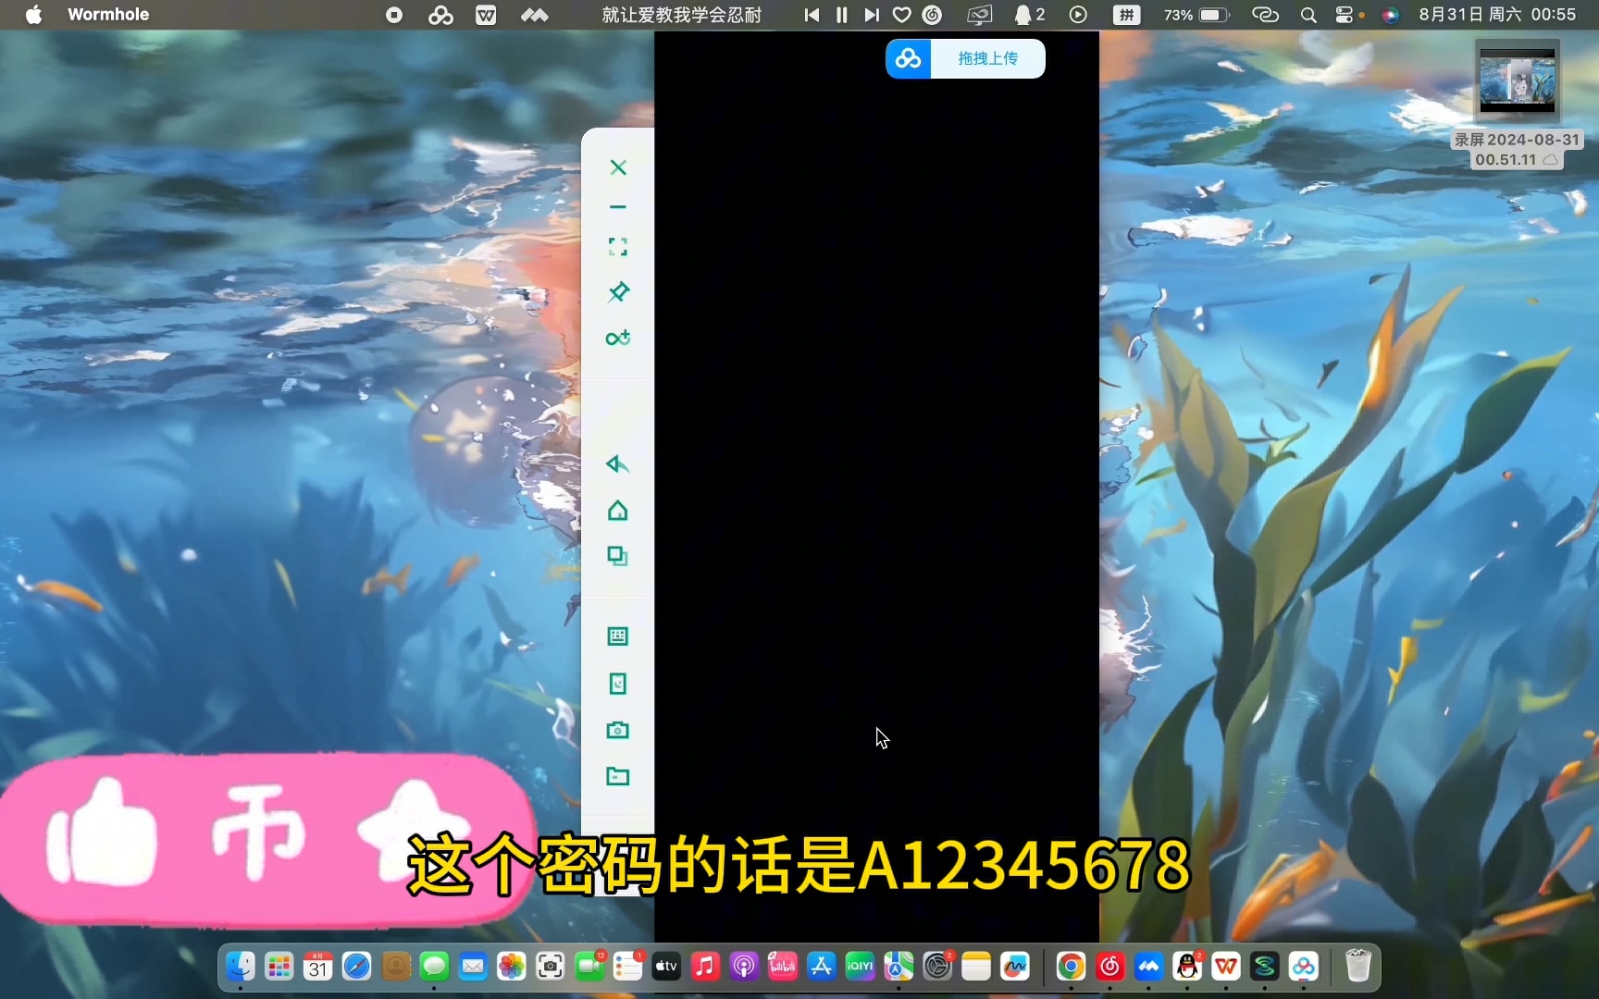Like the current song with the heart icon
Viewport: 1599px width, 999px height.
[902, 15]
